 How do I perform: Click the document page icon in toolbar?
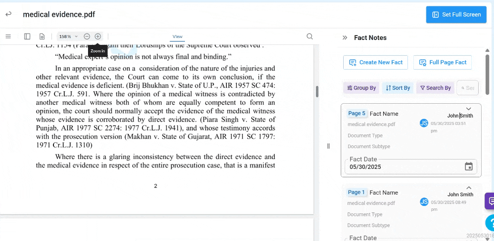point(42,37)
